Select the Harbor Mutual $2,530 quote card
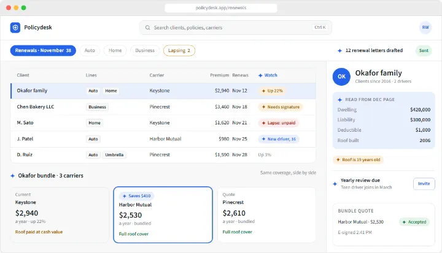 163,215
